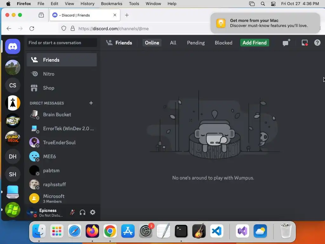This screenshot has height=244, width=325.
Task: Unmute the microphone
Action: point(72,212)
